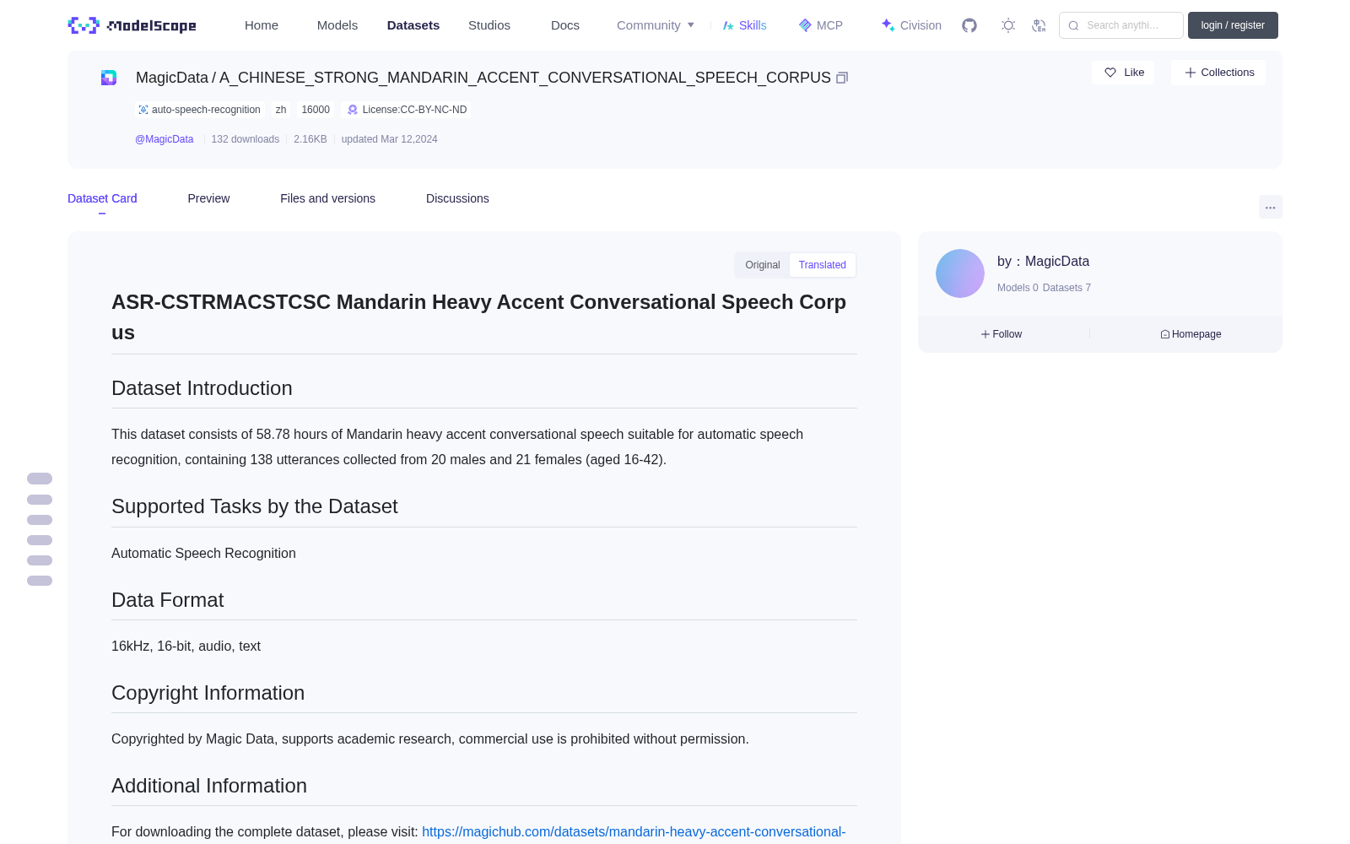Click the "16000" tag
The height and width of the screenshot is (844, 1350).
pyautogui.click(x=316, y=110)
